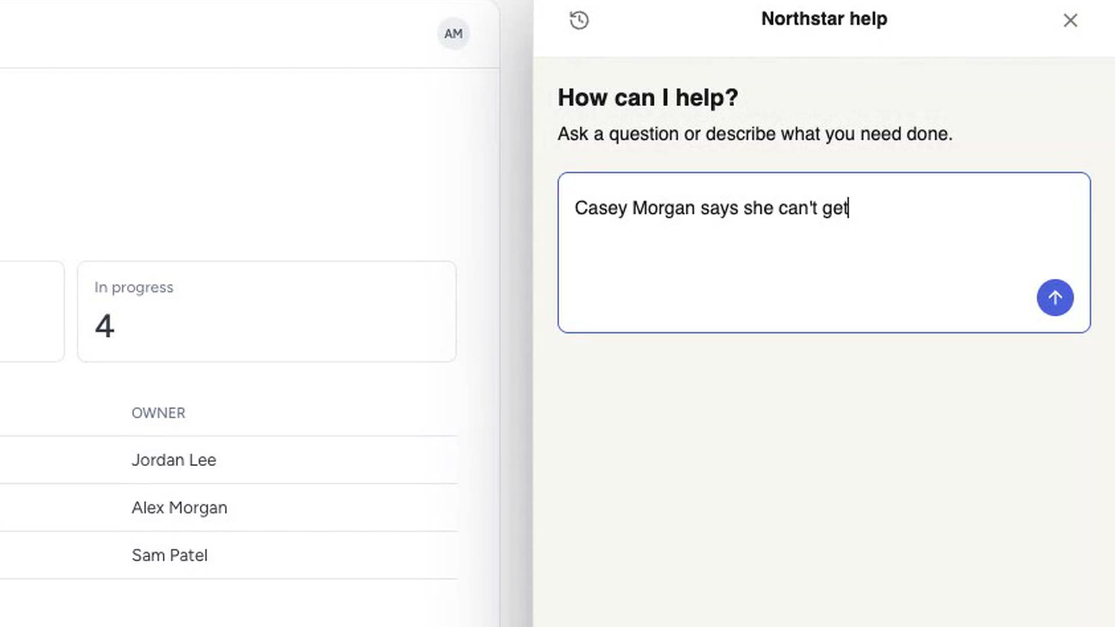Click 'Ask a question or describe' subtitle

coord(755,134)
